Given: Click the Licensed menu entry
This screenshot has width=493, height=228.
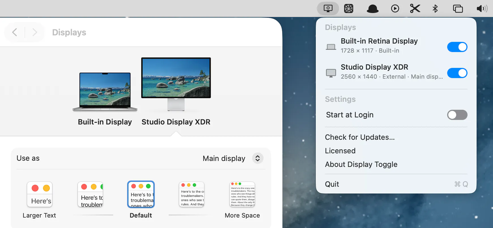Looking at the screenshot, I should 340,151.
